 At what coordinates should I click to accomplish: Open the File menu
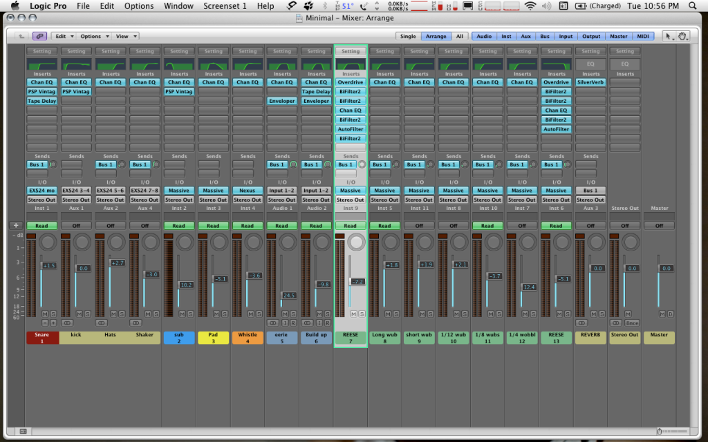click(x=83, y=6)
